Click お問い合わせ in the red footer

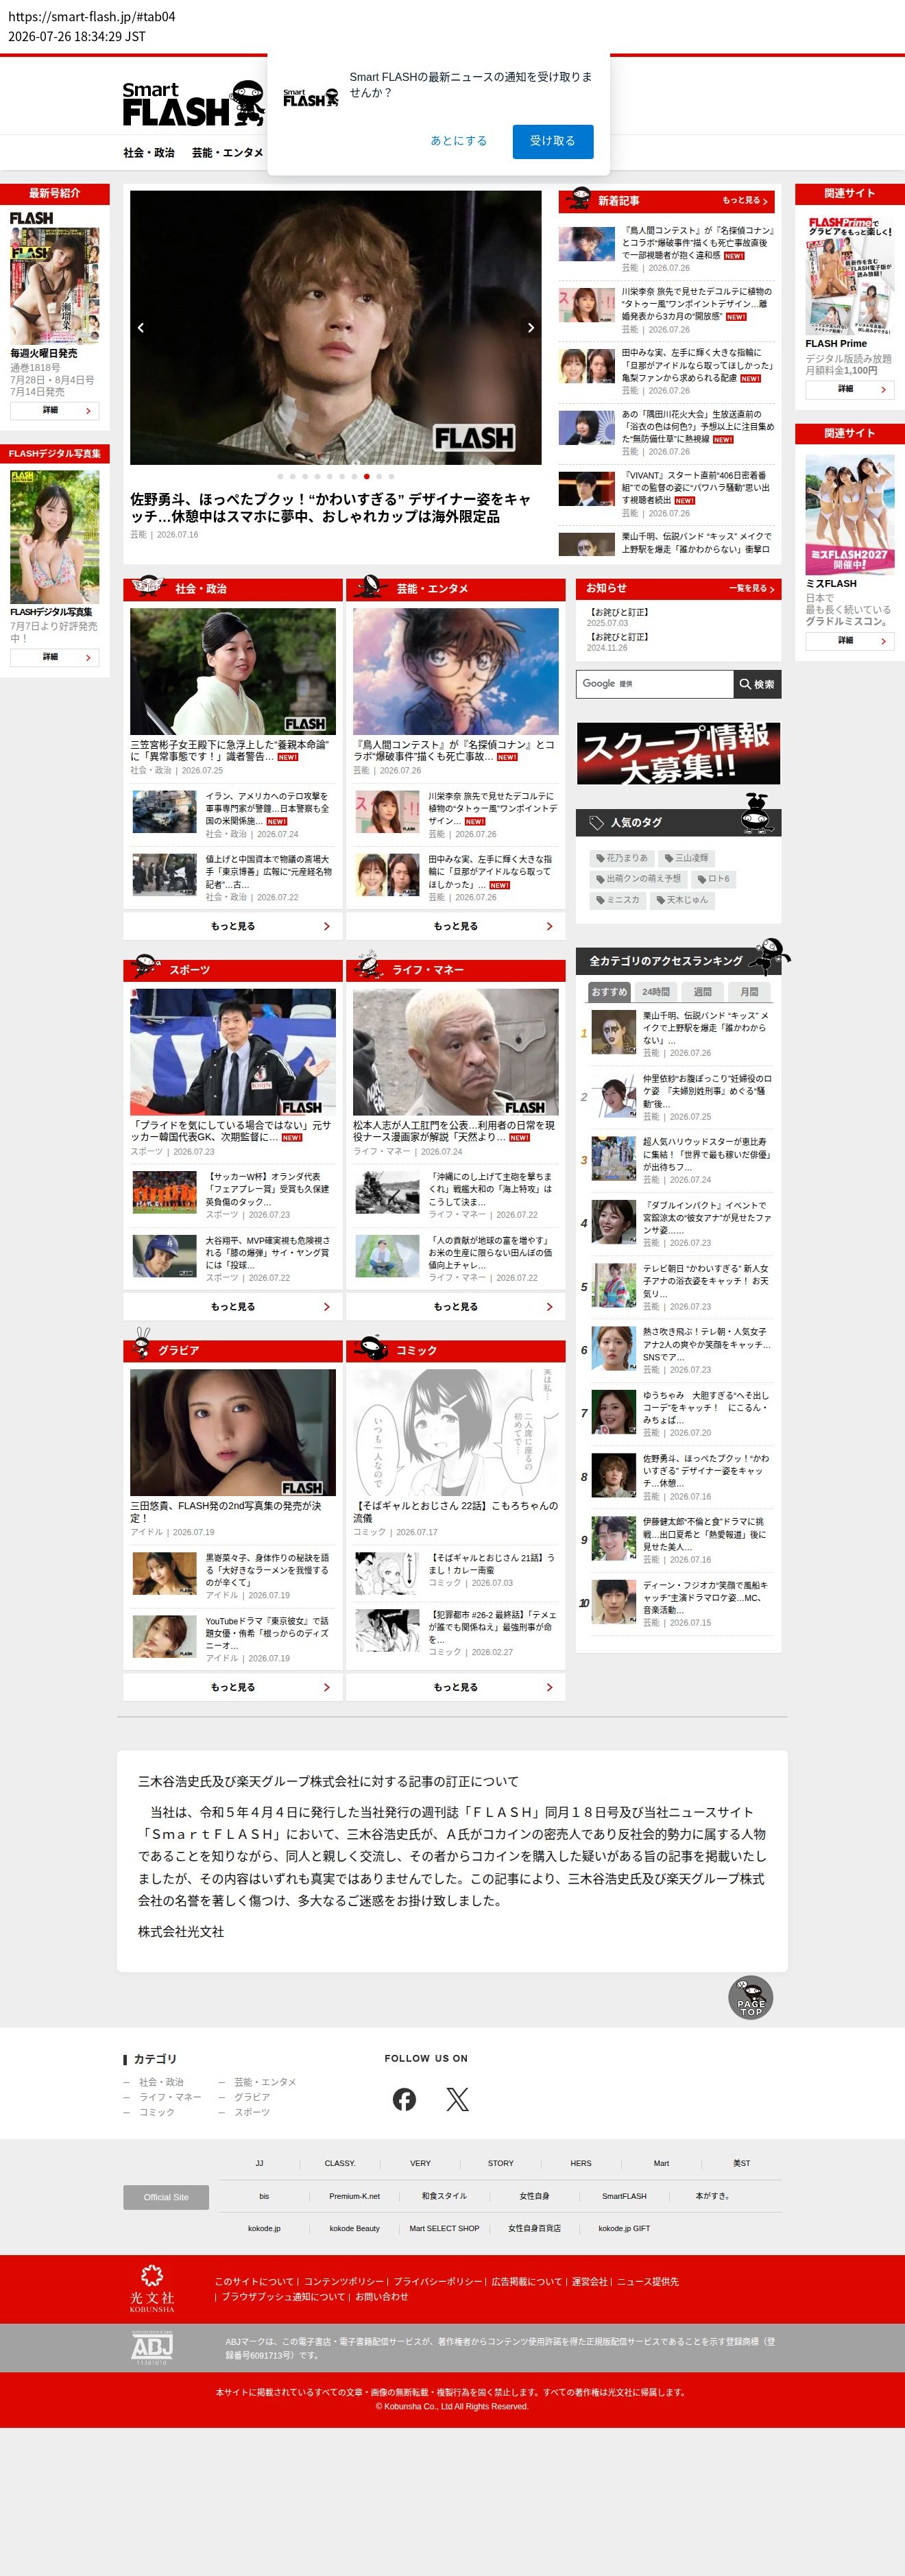[382, 2296]
